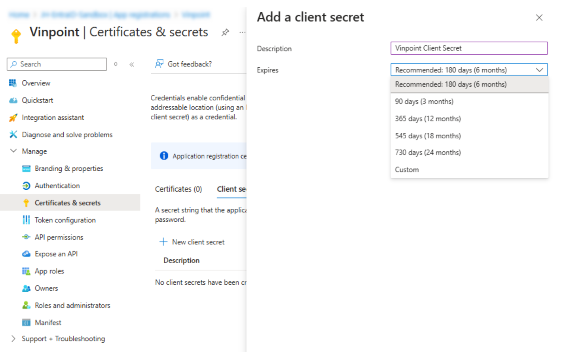
Task: Open Roles and administrators page
Action: pos(72,306)
